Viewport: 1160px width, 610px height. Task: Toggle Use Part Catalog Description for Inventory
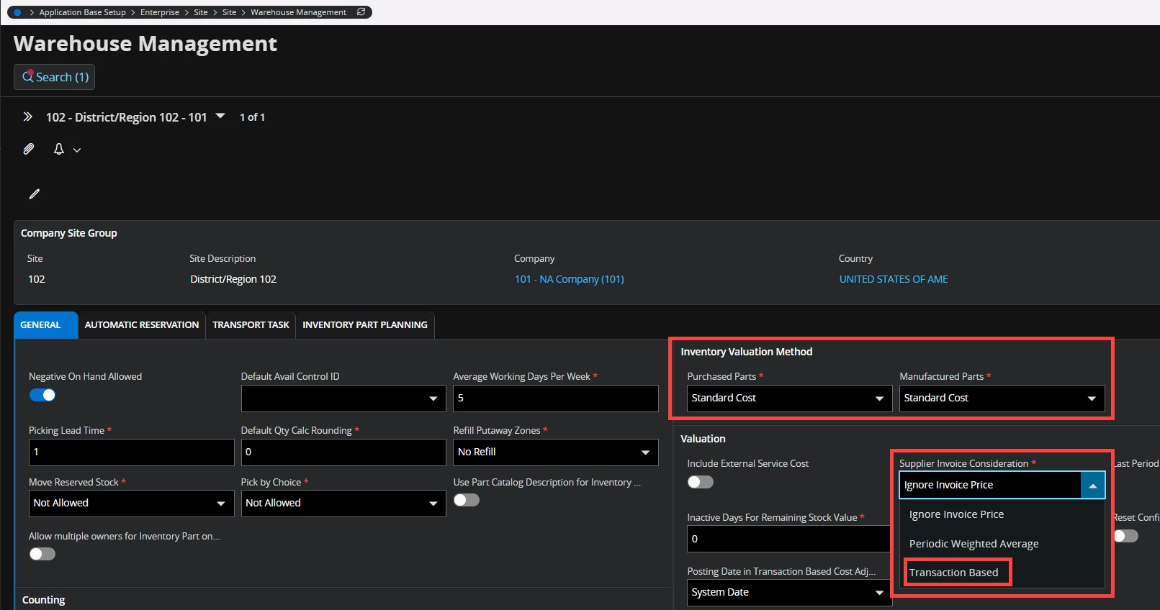pos(467,500)
